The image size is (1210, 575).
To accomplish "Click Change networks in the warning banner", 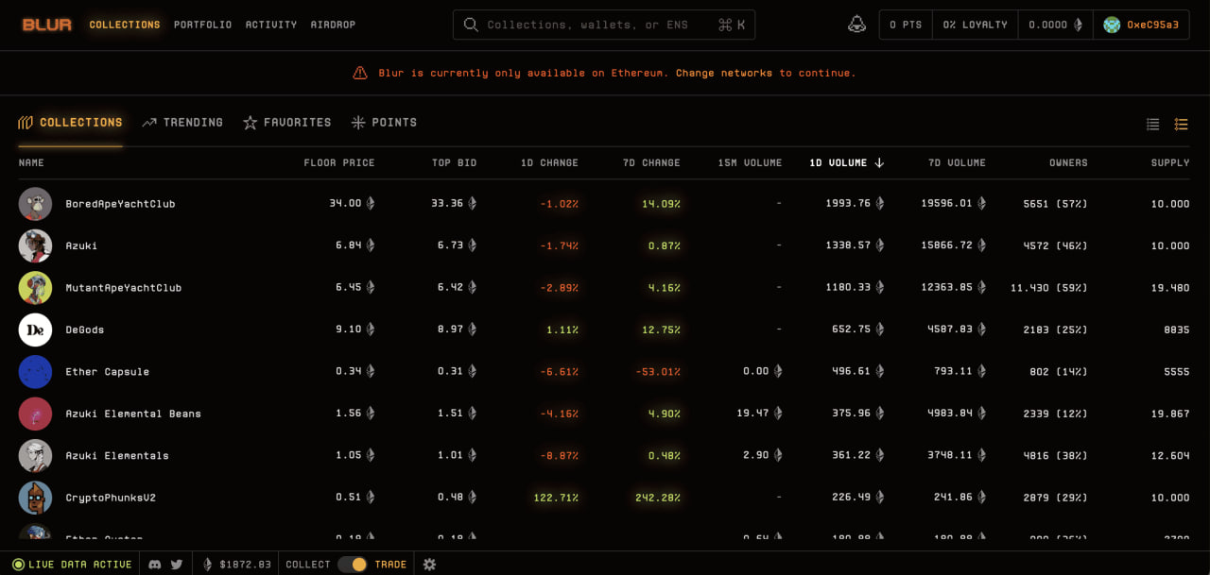I will pos(726,73).
